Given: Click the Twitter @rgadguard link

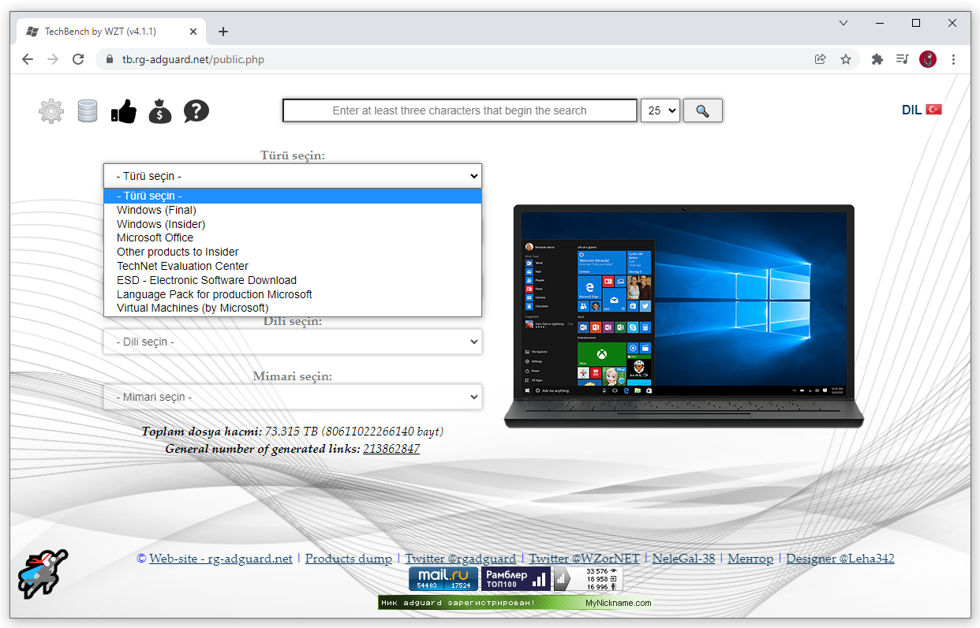Looking at the screenshot, I should [460, 559].
